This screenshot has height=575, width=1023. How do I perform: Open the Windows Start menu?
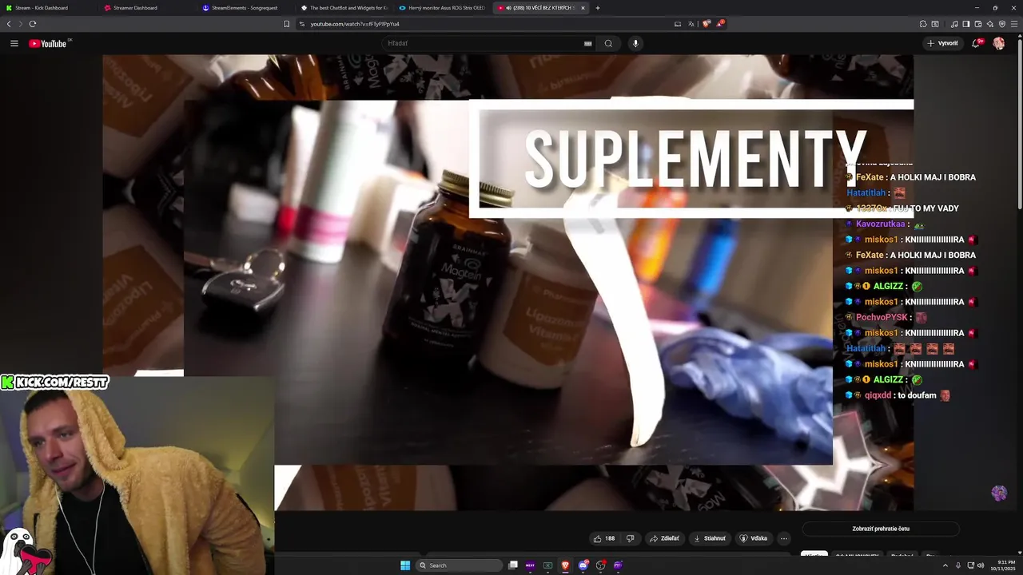click(x=405, y=565)
